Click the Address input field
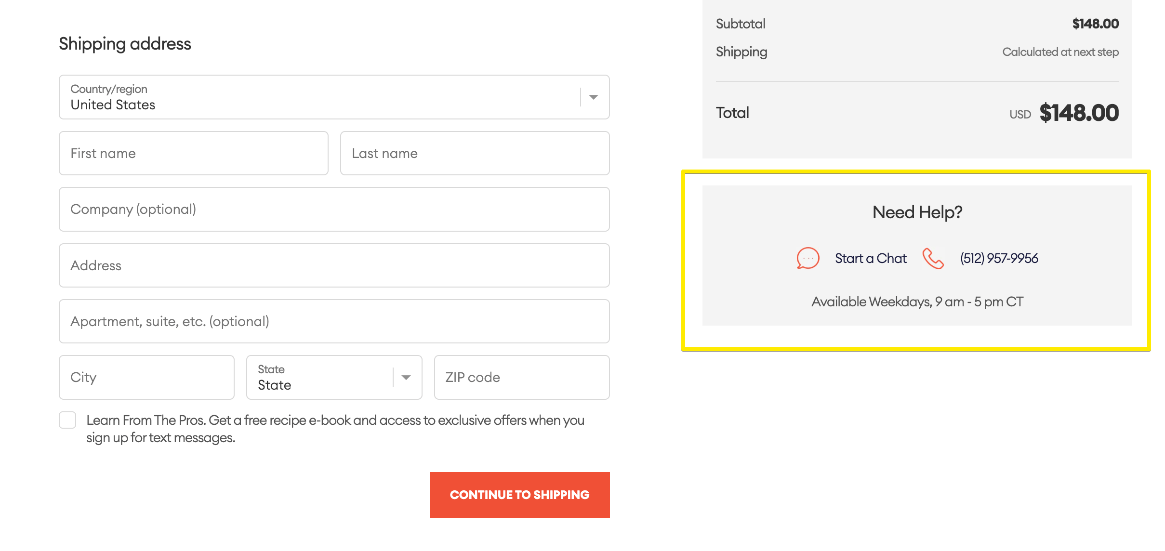Image resolution: width=1165 pixels, height=551 pixels. pyautogui.click(x=334, y=265)
